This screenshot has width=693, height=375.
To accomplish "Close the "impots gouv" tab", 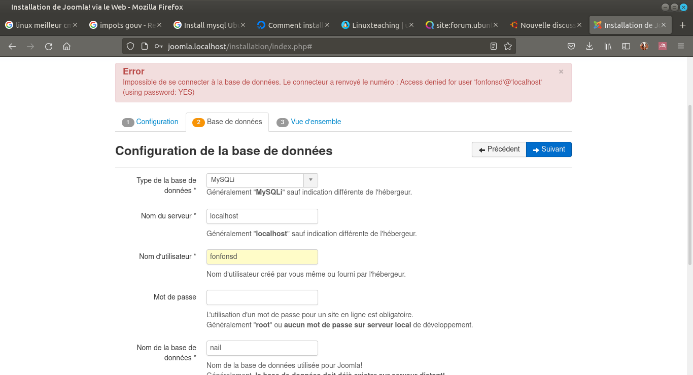I will (159, 25).
